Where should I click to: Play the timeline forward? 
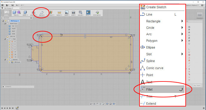(x=10, y=108)
